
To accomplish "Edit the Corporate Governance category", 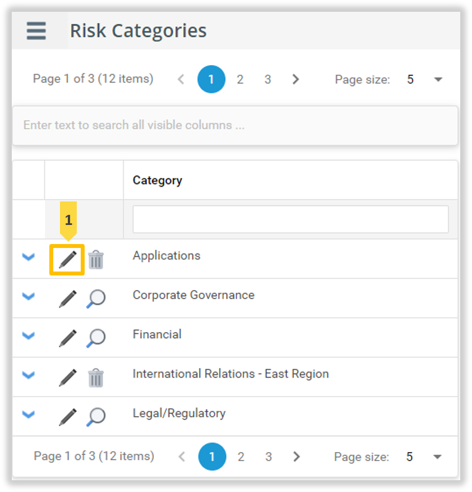I will [68, 298].
